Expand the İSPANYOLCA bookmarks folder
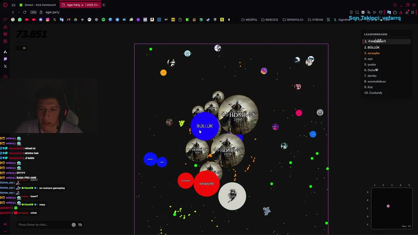Viewport: 418px width, 235px height. click(293, 20)
